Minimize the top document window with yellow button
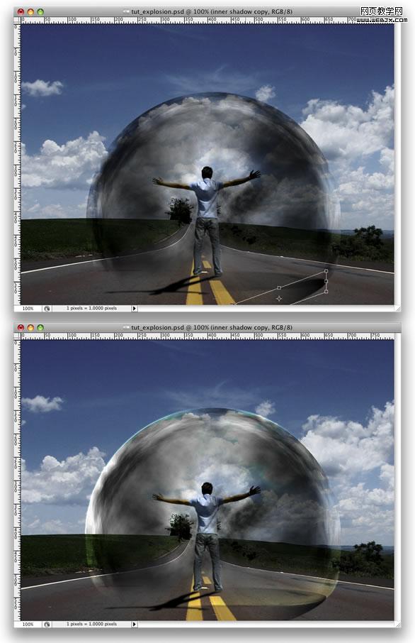 coord(30,12)
